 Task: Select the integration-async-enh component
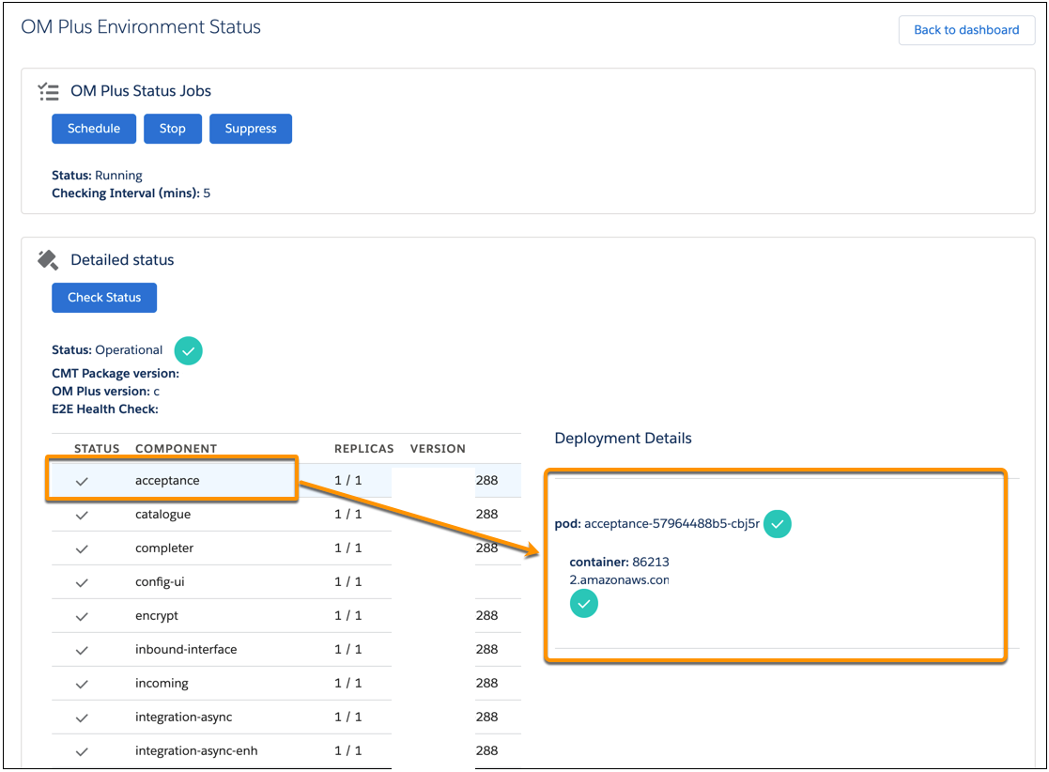[196, 750]
